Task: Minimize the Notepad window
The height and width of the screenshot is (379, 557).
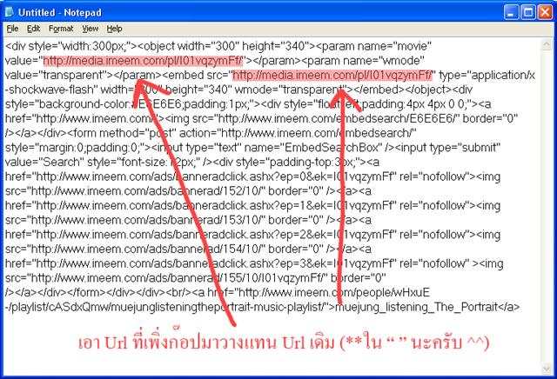Action: tap(511, 12)
